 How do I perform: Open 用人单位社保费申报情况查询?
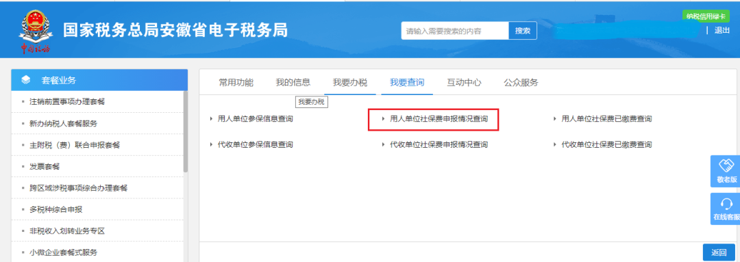click(439, 119)
